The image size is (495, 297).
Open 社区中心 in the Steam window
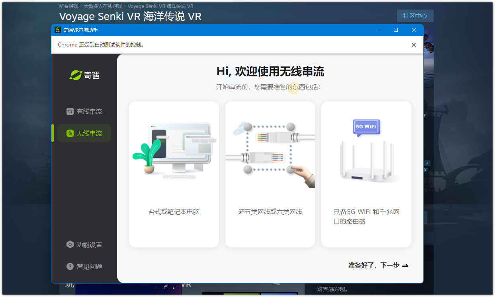point(415,16)
